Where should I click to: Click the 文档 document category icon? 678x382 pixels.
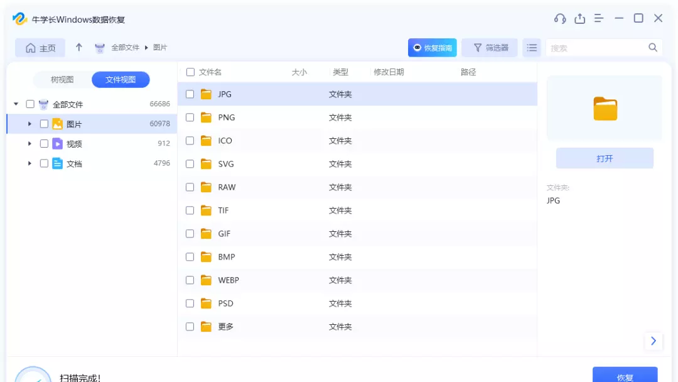point(58,163)
